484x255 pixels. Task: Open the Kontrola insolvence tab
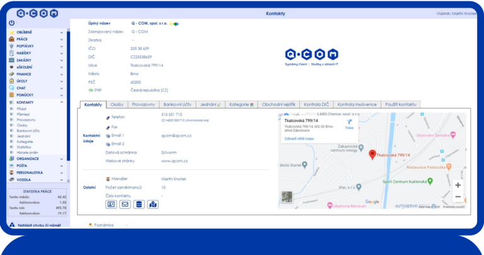pos(357,105)
